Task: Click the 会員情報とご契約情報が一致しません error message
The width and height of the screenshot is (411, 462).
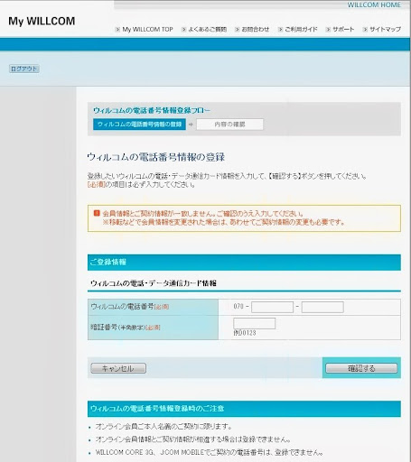Action: pyautogui.click(x=203, y=214)
